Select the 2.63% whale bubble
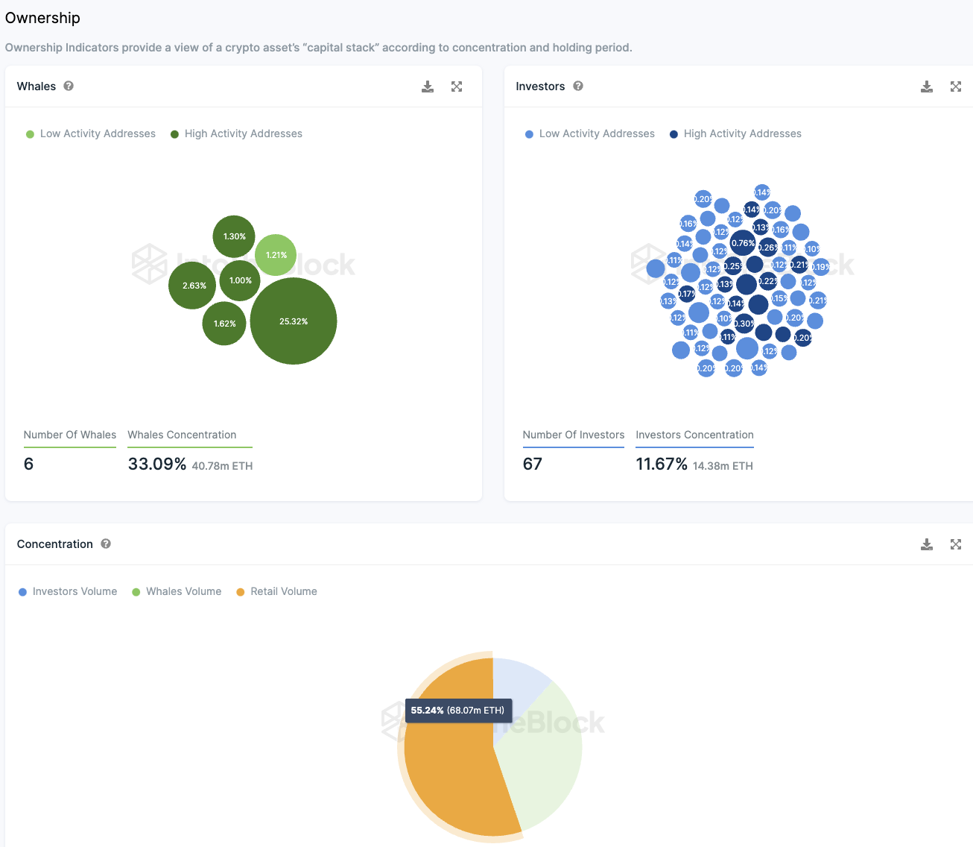 192,286
